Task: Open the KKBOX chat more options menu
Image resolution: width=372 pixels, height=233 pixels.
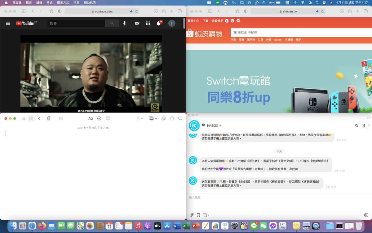Action: tap(369, 126)
